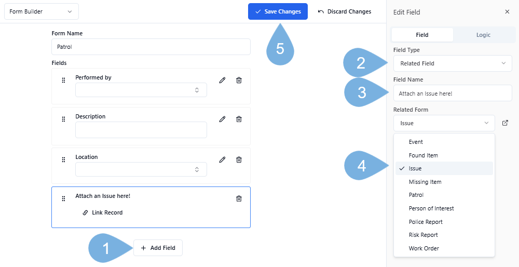Delete the Location field using trash icon
Viewport: 519px width, 267px height.
click(239, 159)
